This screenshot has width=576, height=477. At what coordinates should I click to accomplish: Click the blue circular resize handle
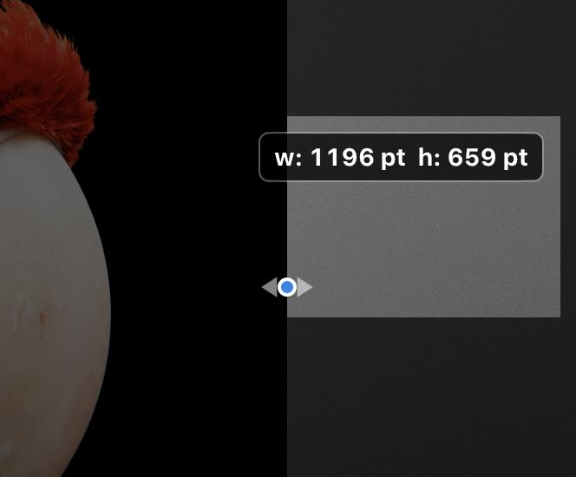pyautogui.click(x=287, y=287)
